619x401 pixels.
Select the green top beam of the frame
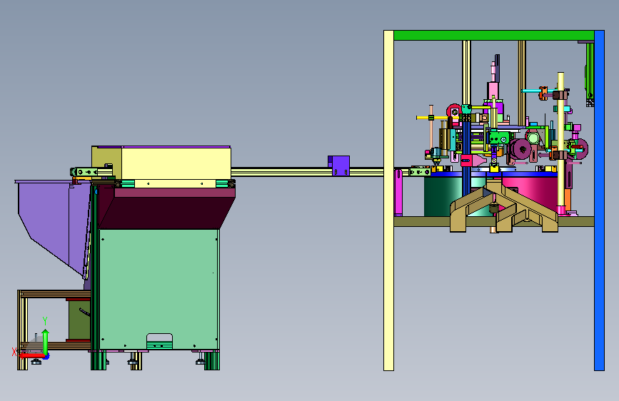(494, 35)
